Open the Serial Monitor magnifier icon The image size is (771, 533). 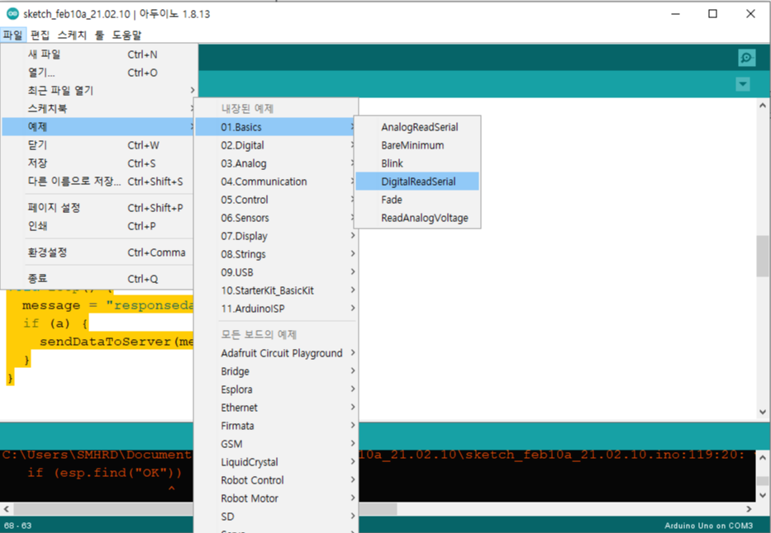tap(746, 58)
